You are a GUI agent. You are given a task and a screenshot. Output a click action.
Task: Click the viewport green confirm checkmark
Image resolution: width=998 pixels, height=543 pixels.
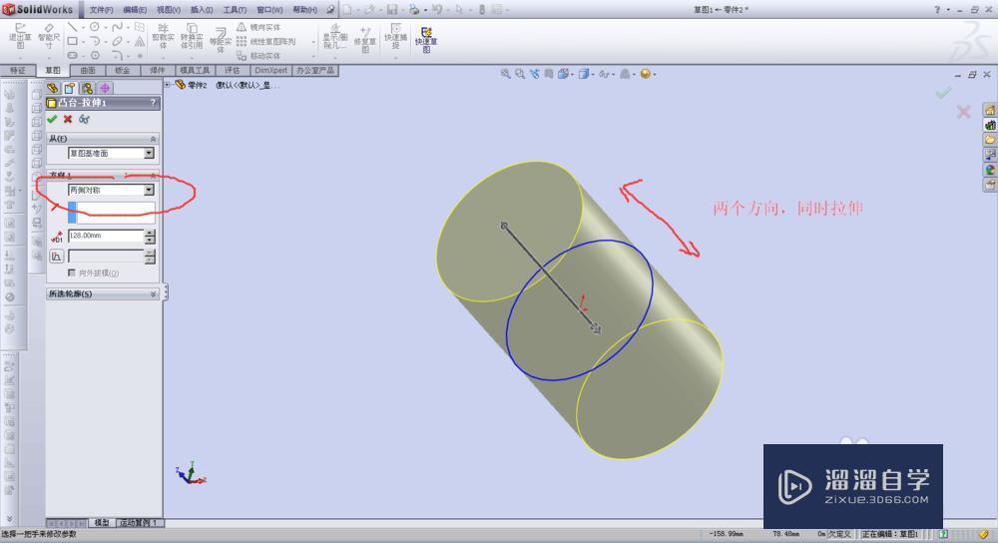(x=943, y=93)
